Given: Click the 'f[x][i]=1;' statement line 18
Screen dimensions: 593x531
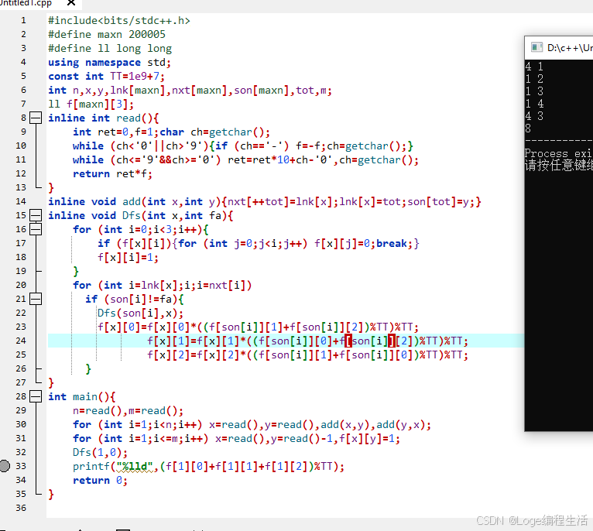Looking at the screenshot, I should [x=128, y=258].
